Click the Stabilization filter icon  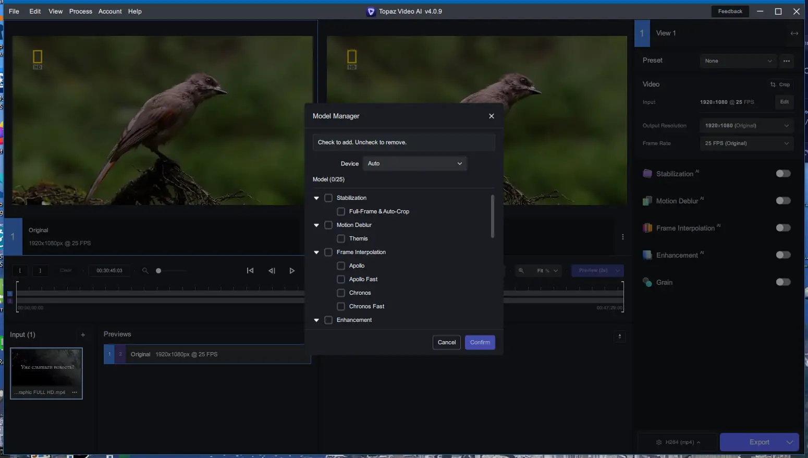[647, 174]
